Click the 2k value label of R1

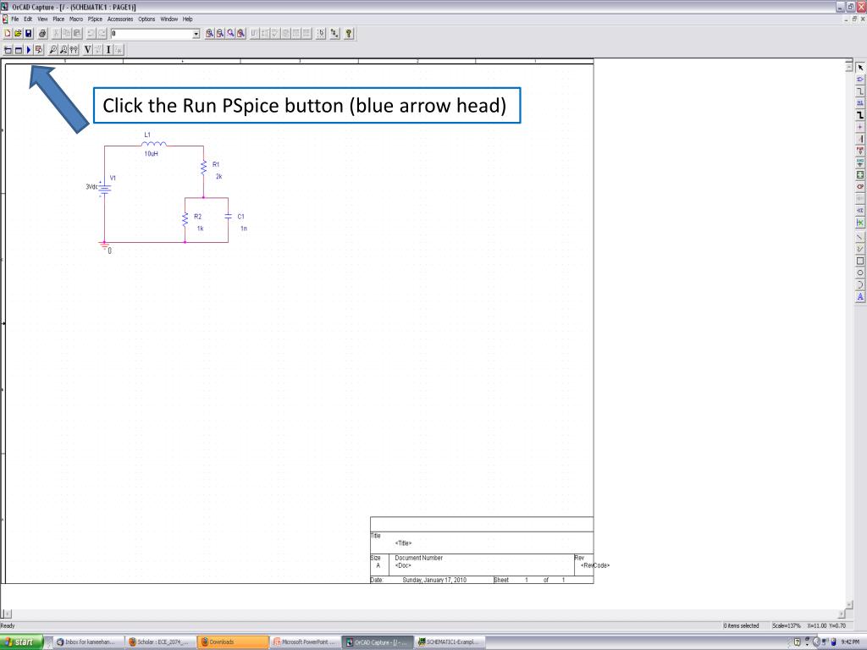tap(219, 176)
